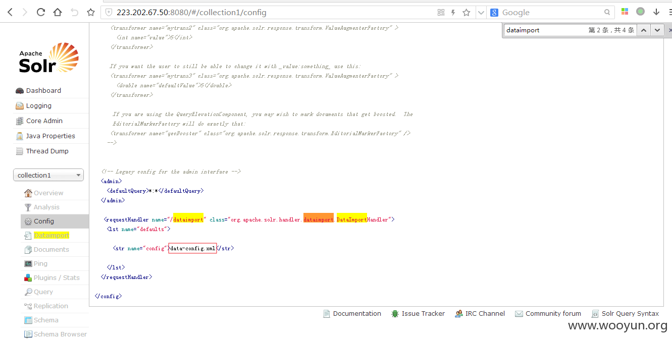Focus the Google search box
This screenshot has width=672, height=340.
tap(551, 12)
